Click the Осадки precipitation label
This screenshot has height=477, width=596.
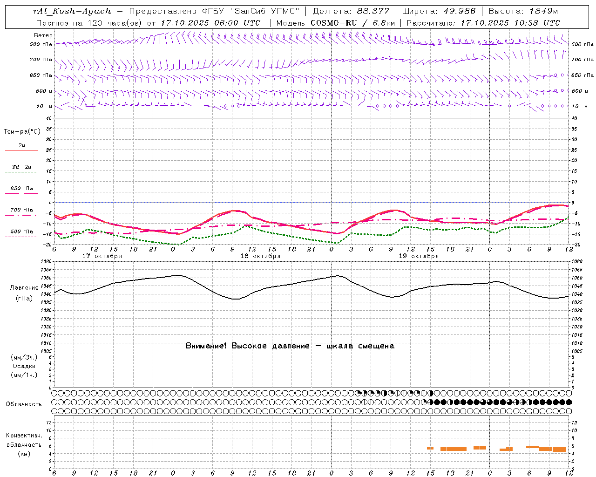(24, 366)
